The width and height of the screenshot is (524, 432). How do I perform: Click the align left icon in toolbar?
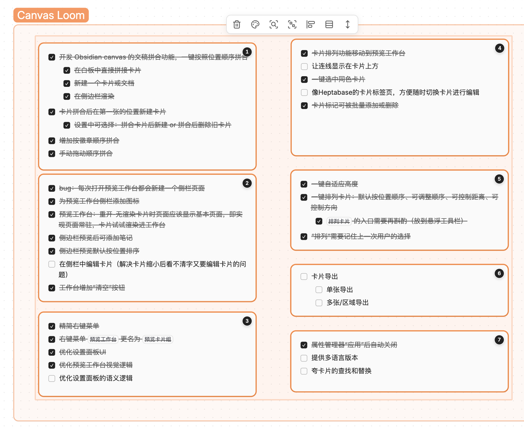click(x=310, y=24)
